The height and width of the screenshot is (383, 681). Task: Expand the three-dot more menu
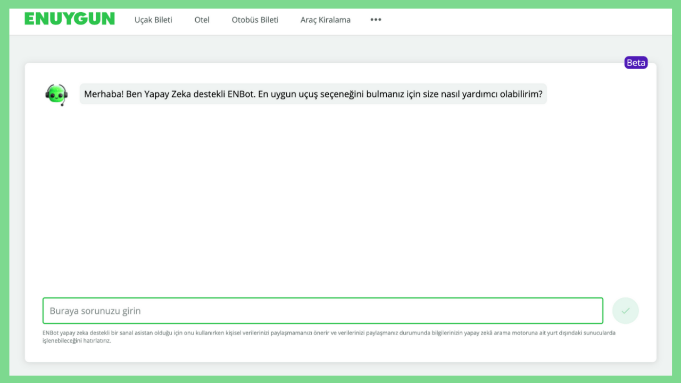coord(376,20)
